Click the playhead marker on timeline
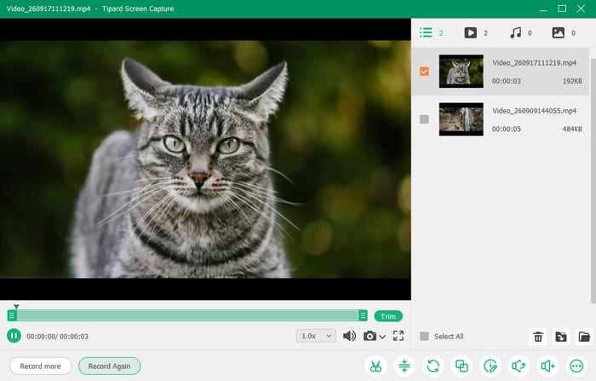Image resolution: width=596 pixels, height=381 pixels. pyautogui.click(x=16, y=306)
